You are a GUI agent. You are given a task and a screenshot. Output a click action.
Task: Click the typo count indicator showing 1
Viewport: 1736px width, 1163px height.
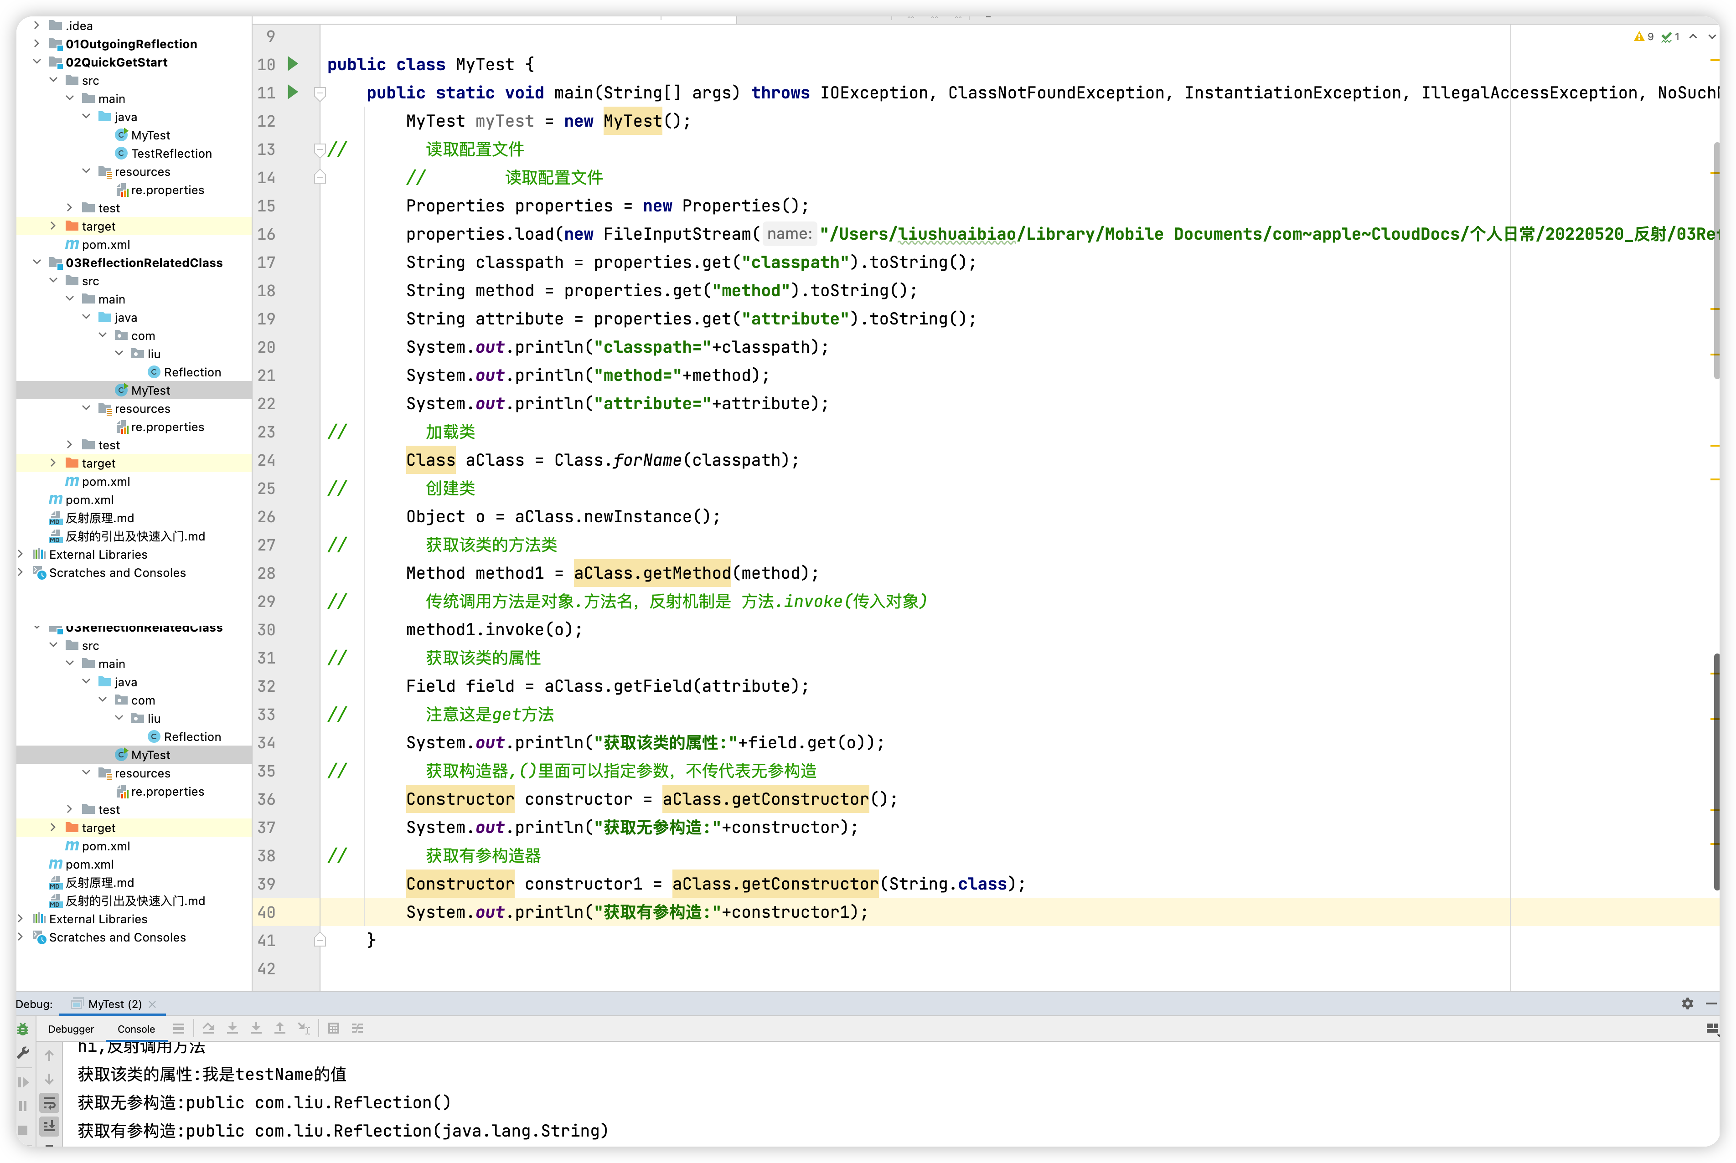(x=1670, y=36)
